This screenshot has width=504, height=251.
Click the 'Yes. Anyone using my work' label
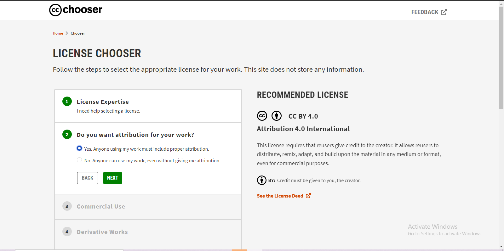pyautogui.click(x=147, y=149)
